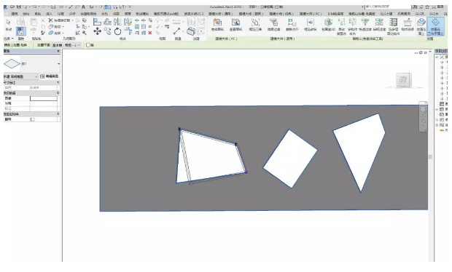
Task: Activate the Measure tool diagonal-line icon
Action: tap(176, 31)
